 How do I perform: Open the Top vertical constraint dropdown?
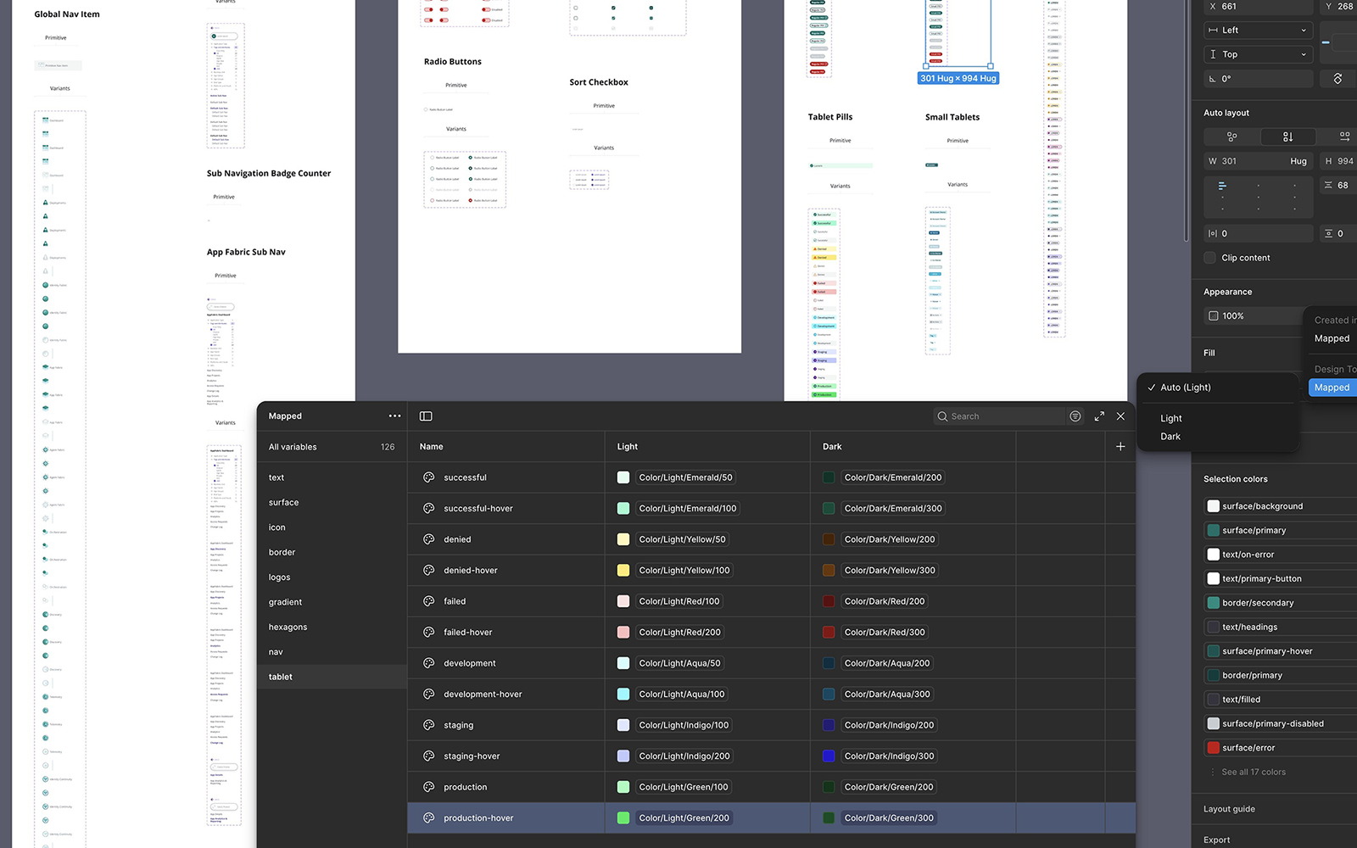1259,54
